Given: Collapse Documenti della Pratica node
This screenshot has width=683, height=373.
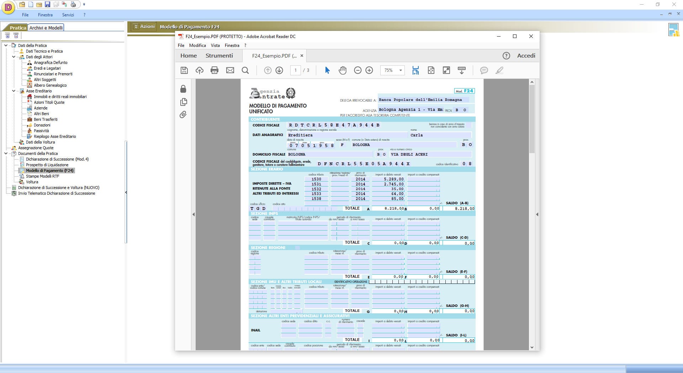Looking at the screenshot, I should pyautogui.click(x=6, y=153).
